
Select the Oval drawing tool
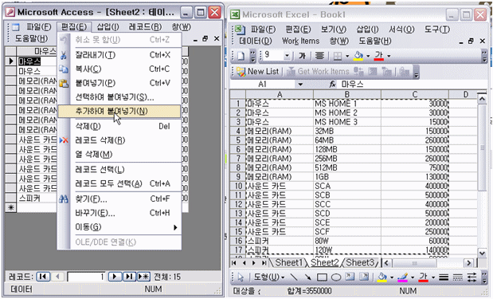click(336, 277)
